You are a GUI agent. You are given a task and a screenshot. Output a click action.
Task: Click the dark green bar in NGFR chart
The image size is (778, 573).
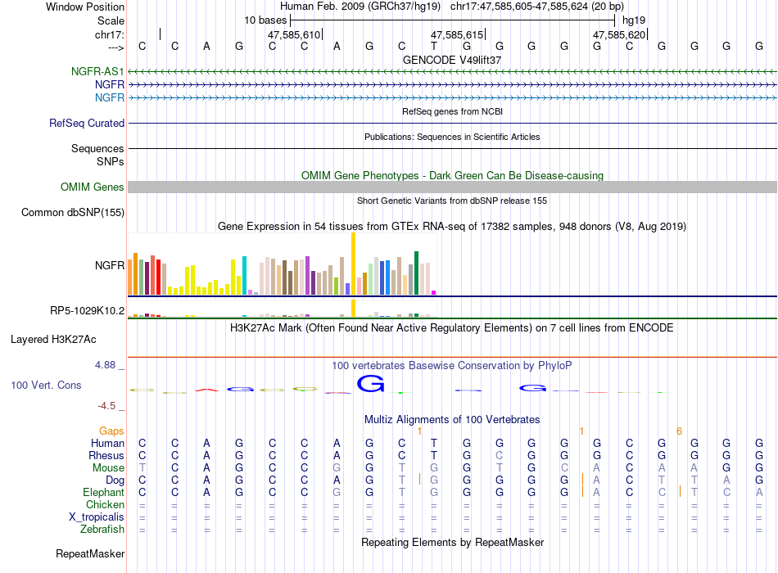tap(416, 273)
